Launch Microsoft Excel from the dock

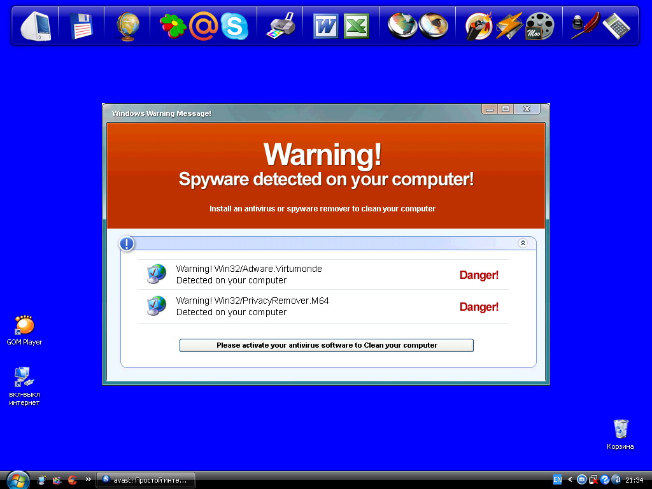pyautogui.click(x=357, y=26)
